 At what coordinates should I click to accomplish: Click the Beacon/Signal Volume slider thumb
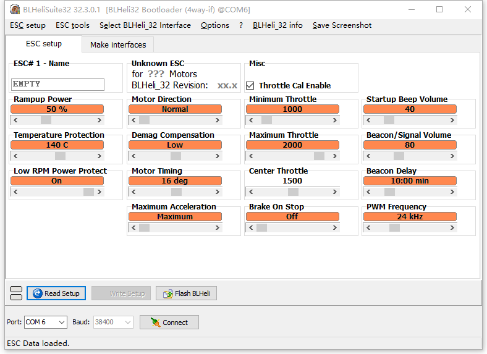[x=399, y=156]
